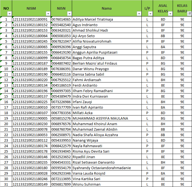Screen dimensions: 192x187
Task: Select the name cell Nadia Shafa Alisya Azzahra
Action: pos(107,135)
